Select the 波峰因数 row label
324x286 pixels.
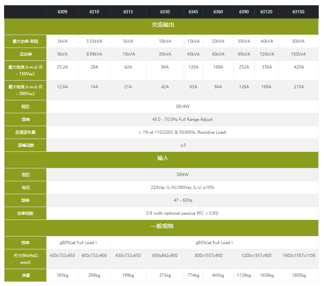(25, 145)
